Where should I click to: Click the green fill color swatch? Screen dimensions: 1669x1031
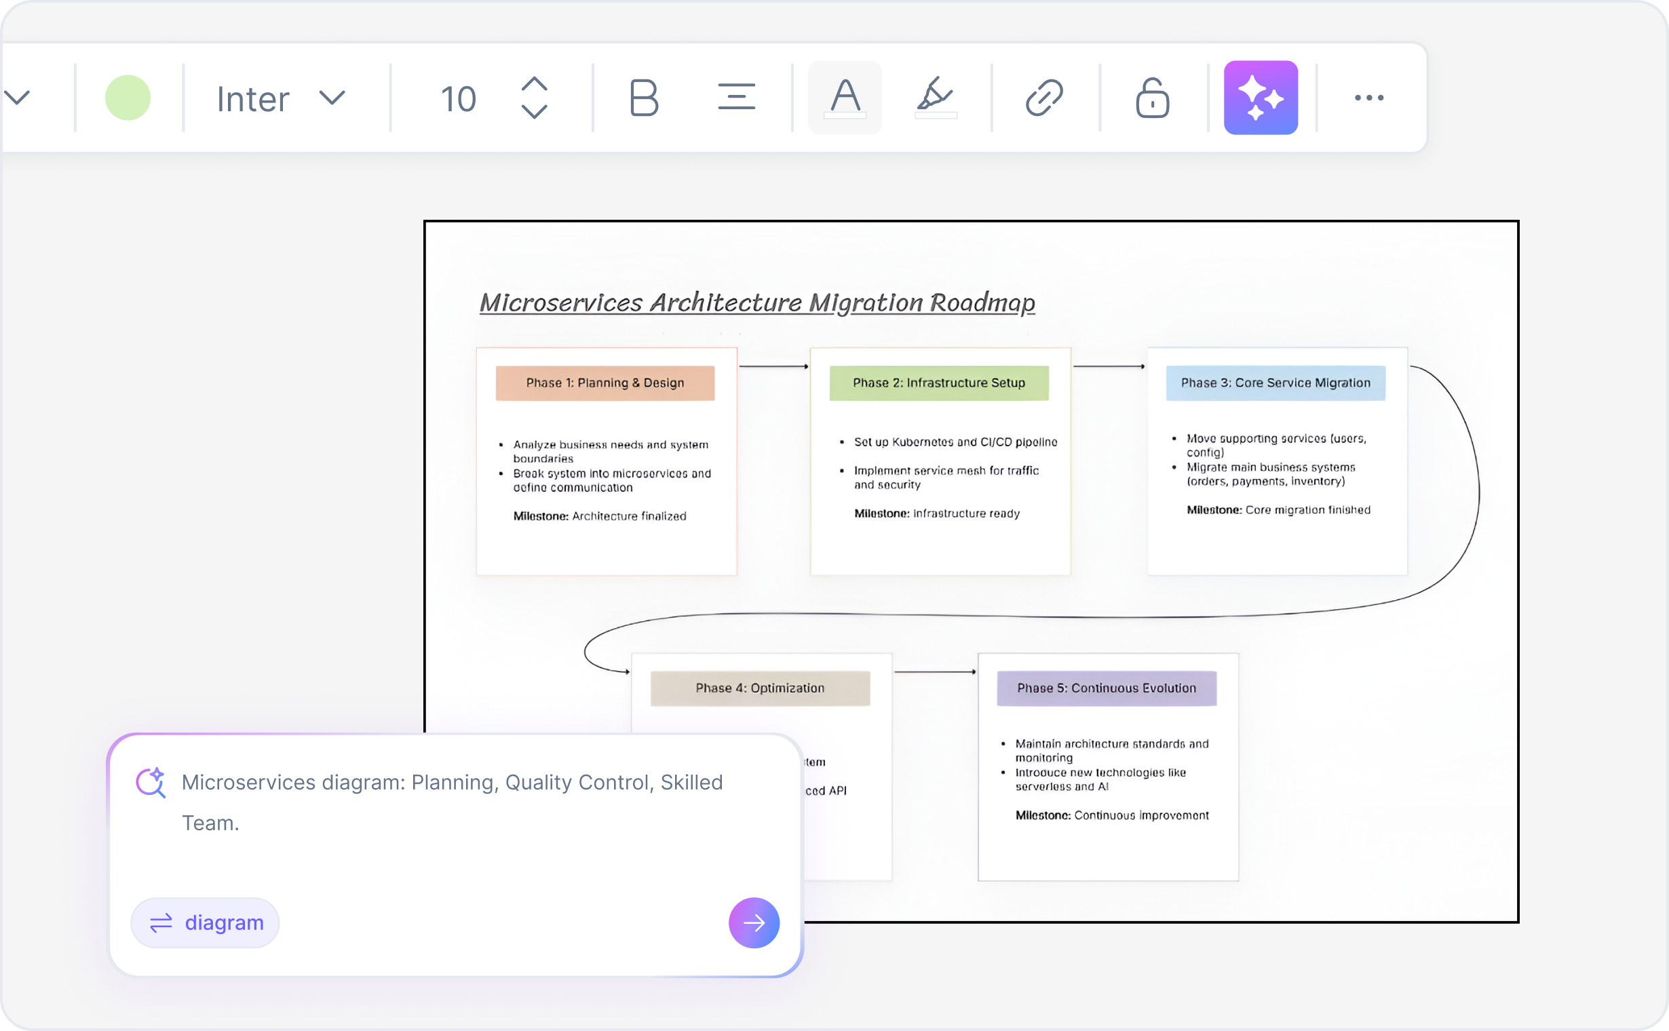128,98
